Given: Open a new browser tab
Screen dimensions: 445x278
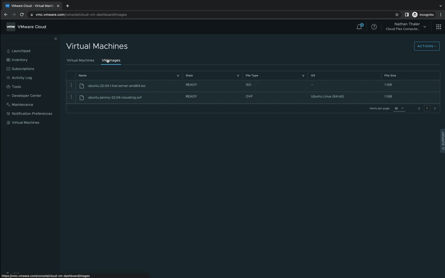Looking at the screenshot, I should (x=67, y=6).
